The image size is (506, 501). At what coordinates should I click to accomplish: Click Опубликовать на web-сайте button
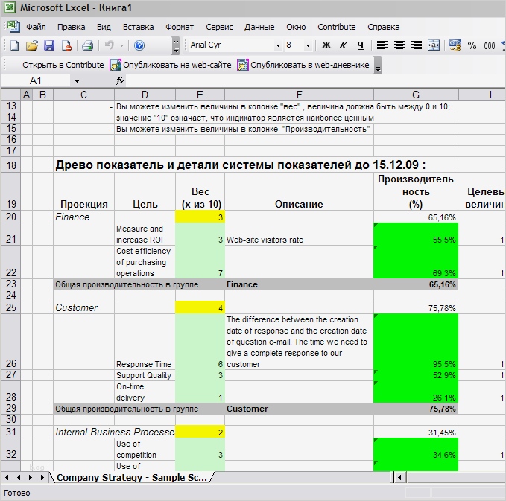171,65
